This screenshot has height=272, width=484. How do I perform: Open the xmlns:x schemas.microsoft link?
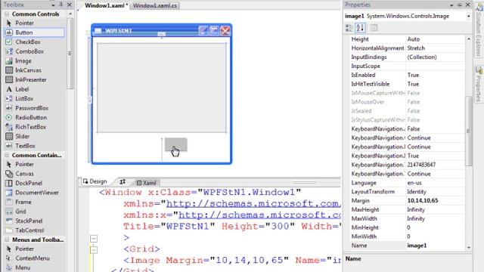(259, 215)
